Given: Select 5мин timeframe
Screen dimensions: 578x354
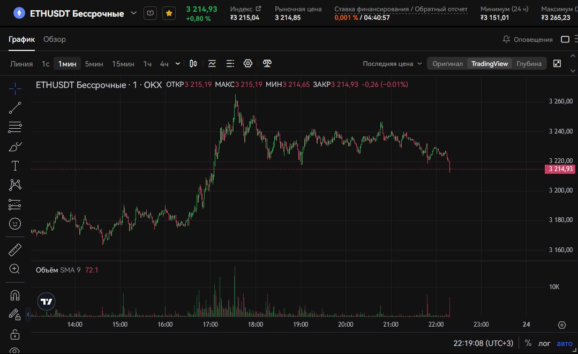Looking at the screenshot, I should [94, 64].
